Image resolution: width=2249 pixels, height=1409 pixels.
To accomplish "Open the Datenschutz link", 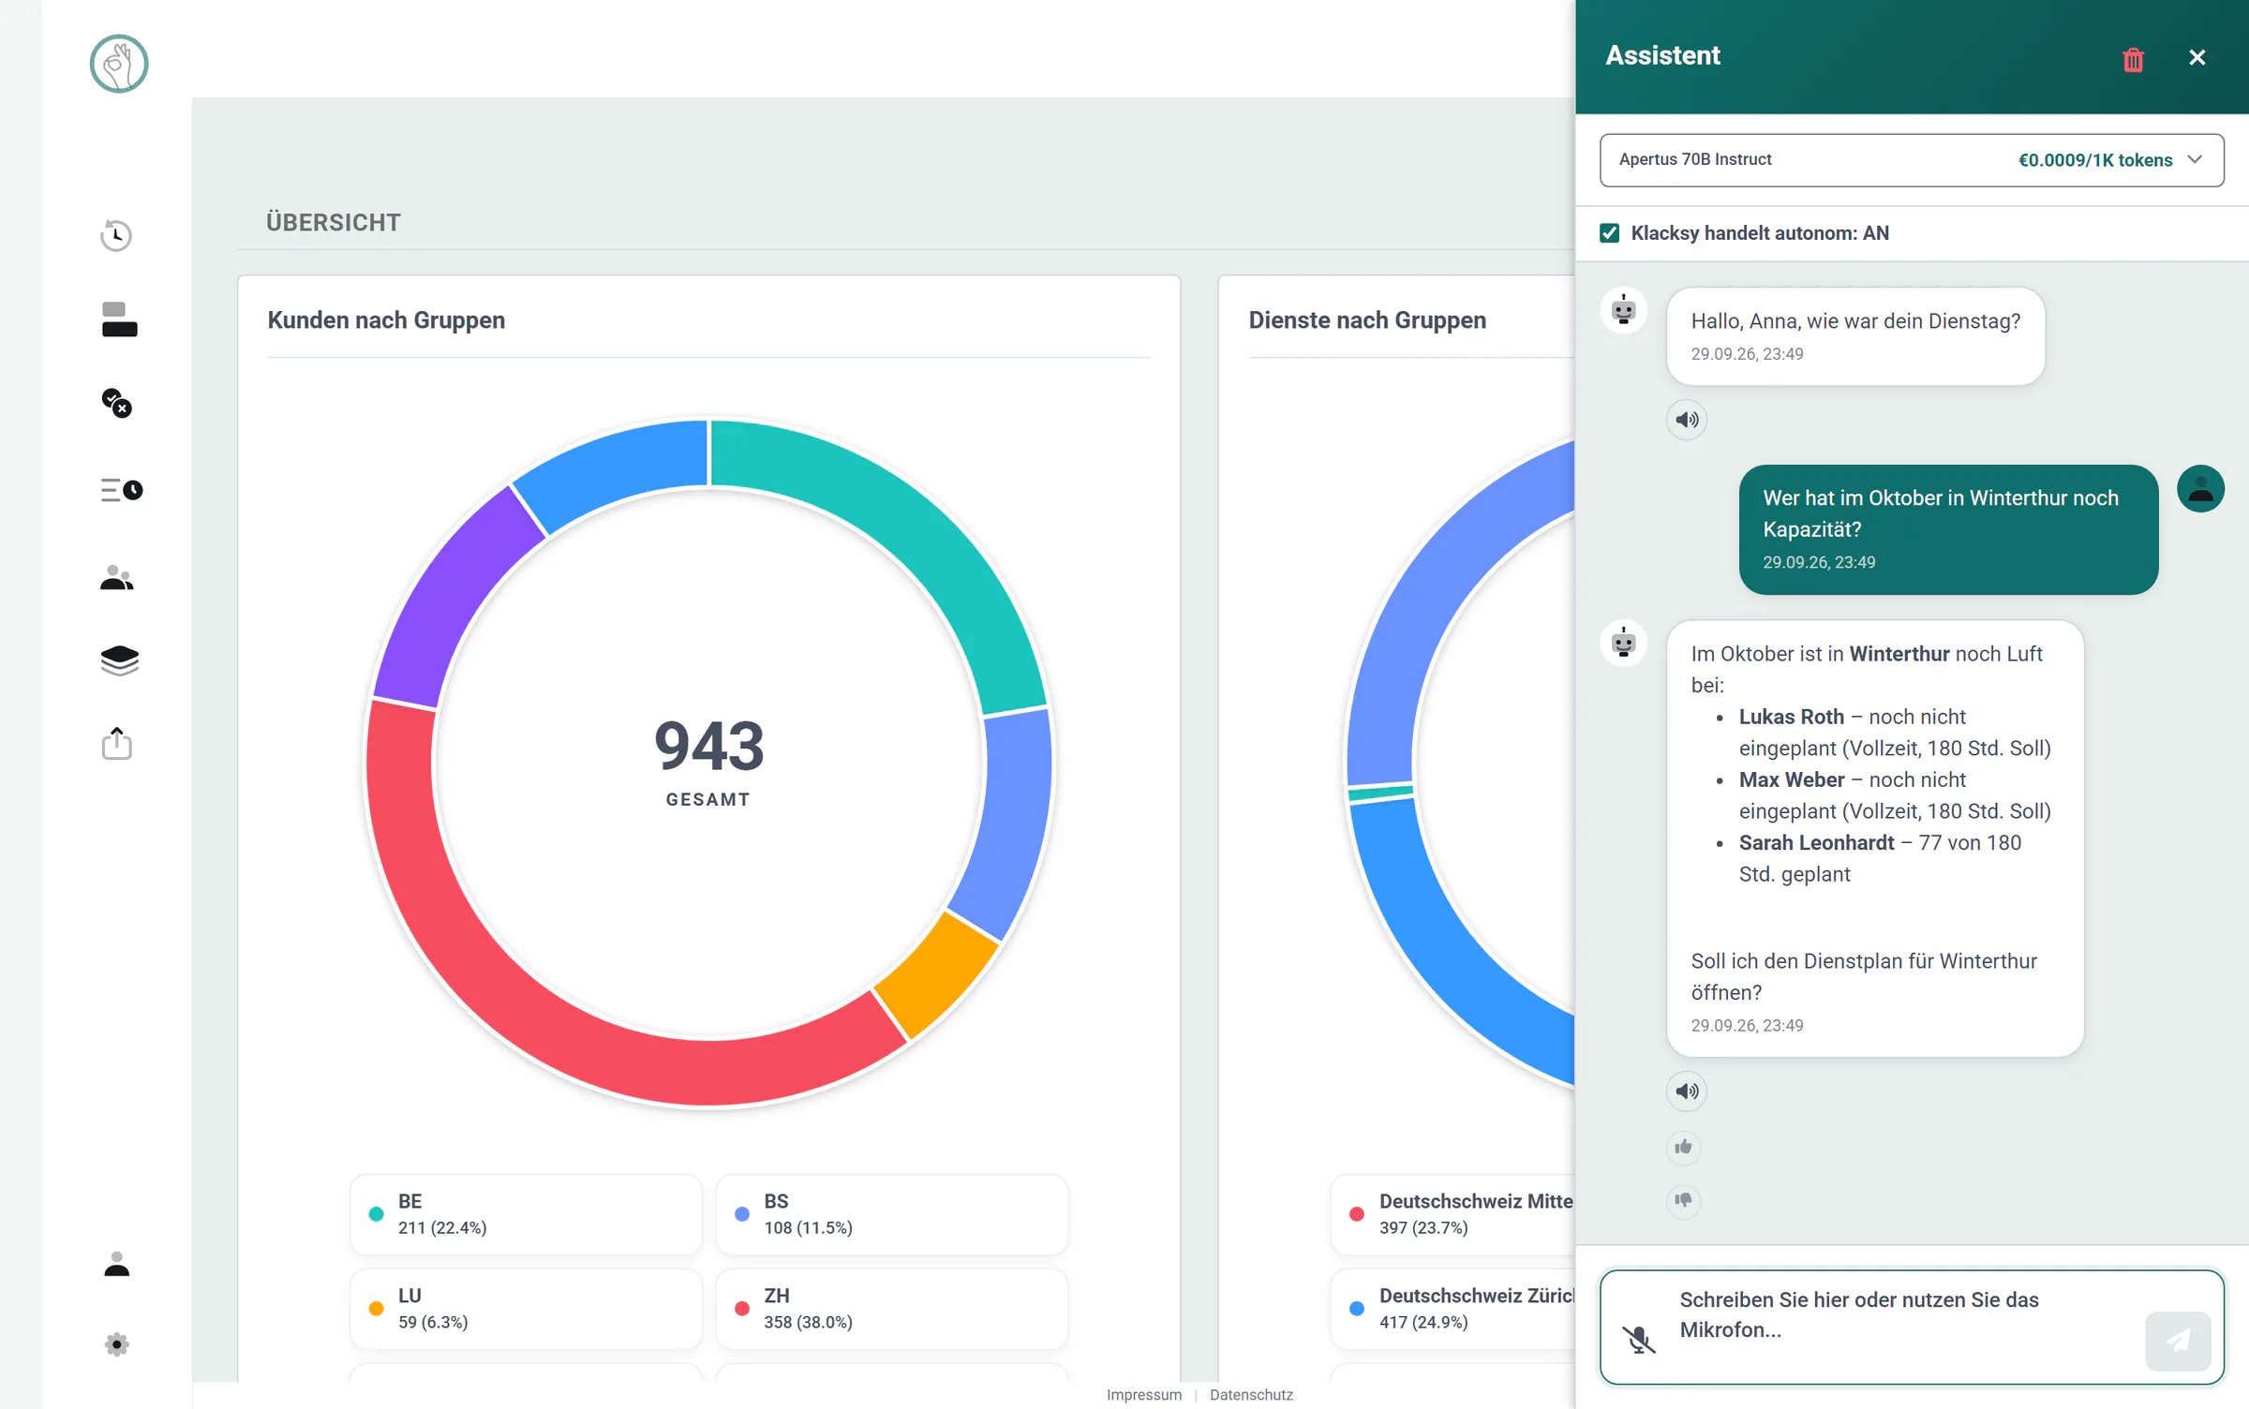I will 1251,1395.
